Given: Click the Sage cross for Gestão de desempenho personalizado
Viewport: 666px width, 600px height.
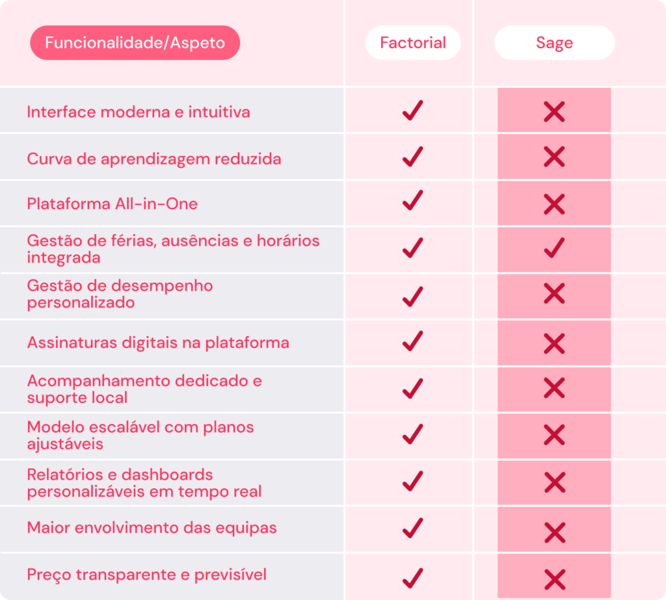Looking at the screenshot, I should click(x=554, y=293).
